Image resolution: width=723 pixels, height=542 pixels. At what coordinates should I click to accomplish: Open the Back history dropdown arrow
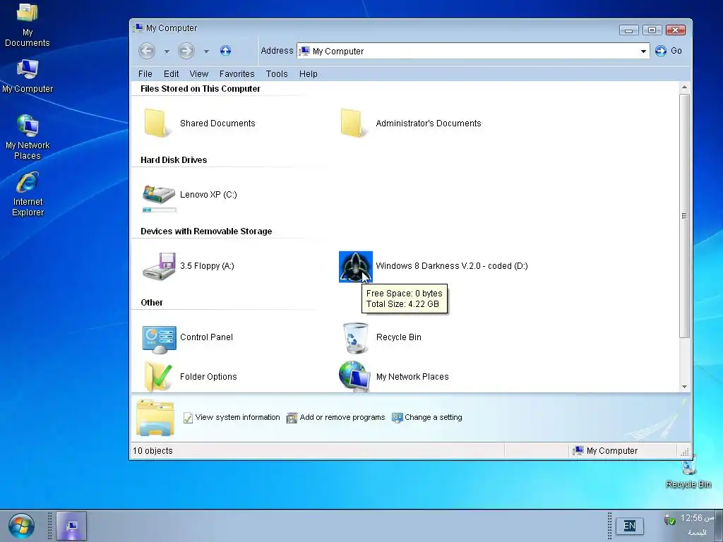coord(167,51)
